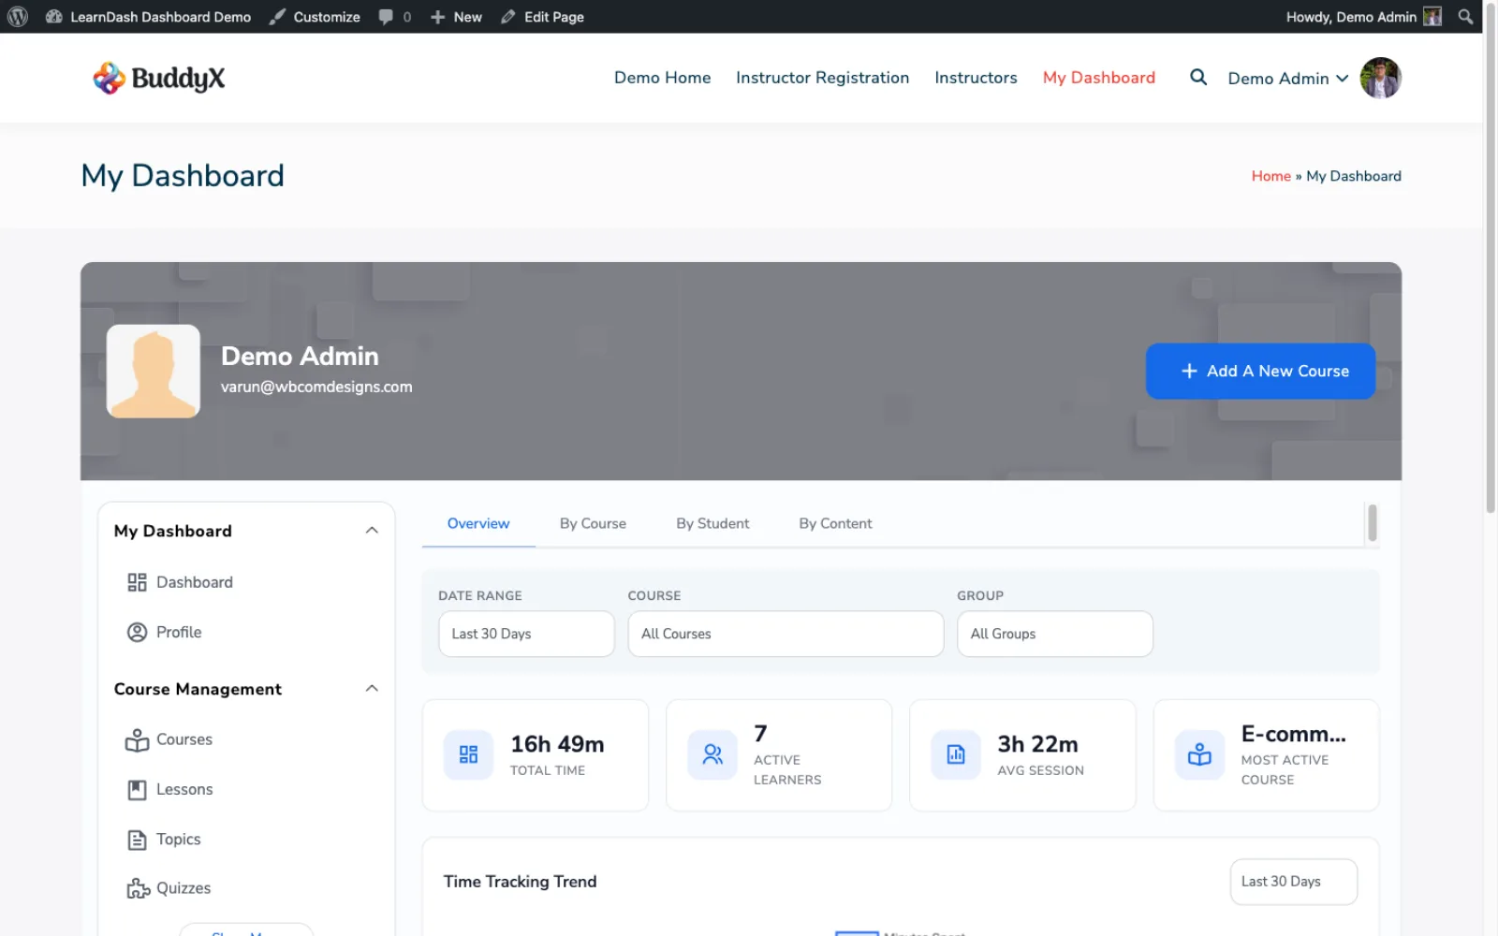
Task: Open the Demo Admin user dropdown
Action: 1288,79
